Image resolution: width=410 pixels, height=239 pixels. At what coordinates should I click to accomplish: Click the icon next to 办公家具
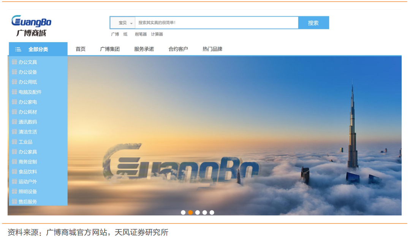[x=14, y=152]
